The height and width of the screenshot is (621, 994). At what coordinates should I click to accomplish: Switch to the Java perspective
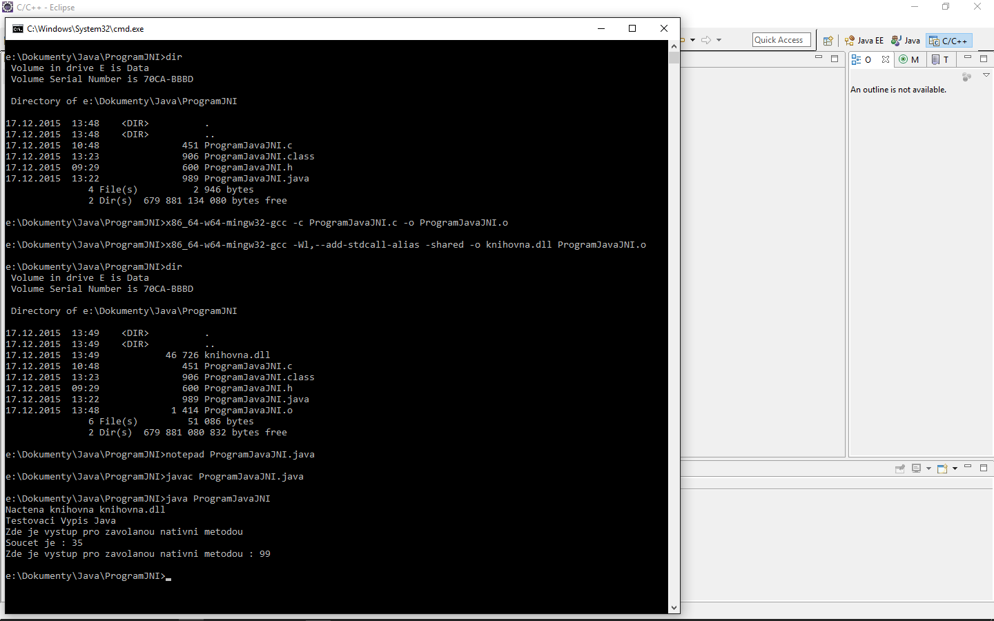pos(906,40)
